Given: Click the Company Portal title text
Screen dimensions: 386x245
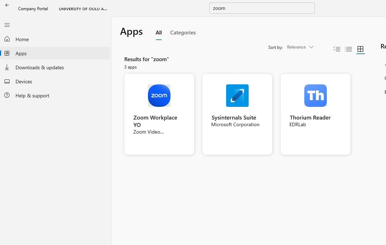Looking at the screenshot, I should (33, 9).
